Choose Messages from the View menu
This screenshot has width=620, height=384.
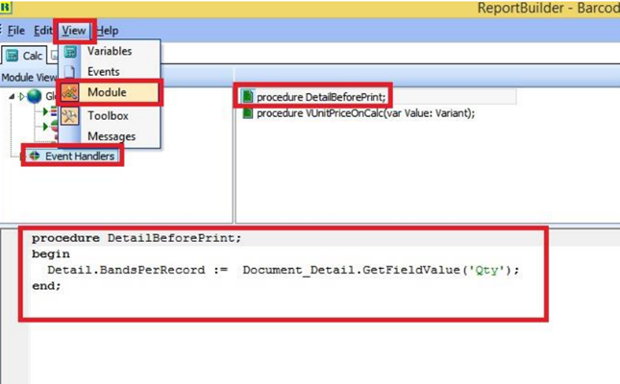(111, 136)
